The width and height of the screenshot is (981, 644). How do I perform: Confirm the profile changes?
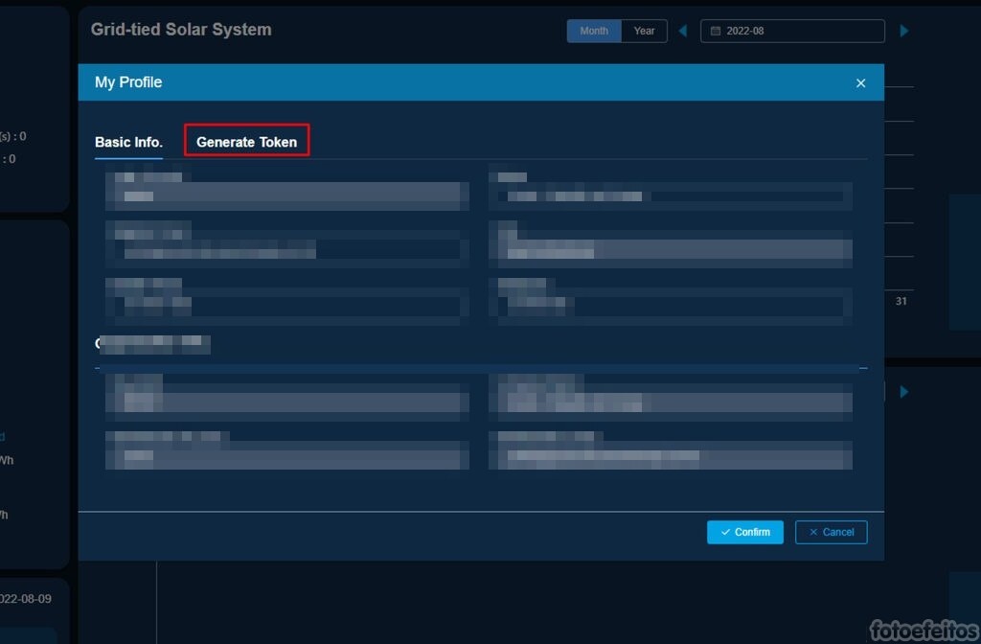point(744,532)
